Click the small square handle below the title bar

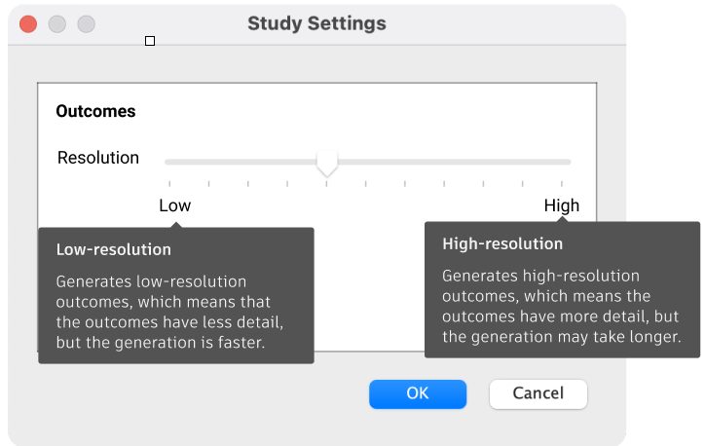[x=150, y=41]
